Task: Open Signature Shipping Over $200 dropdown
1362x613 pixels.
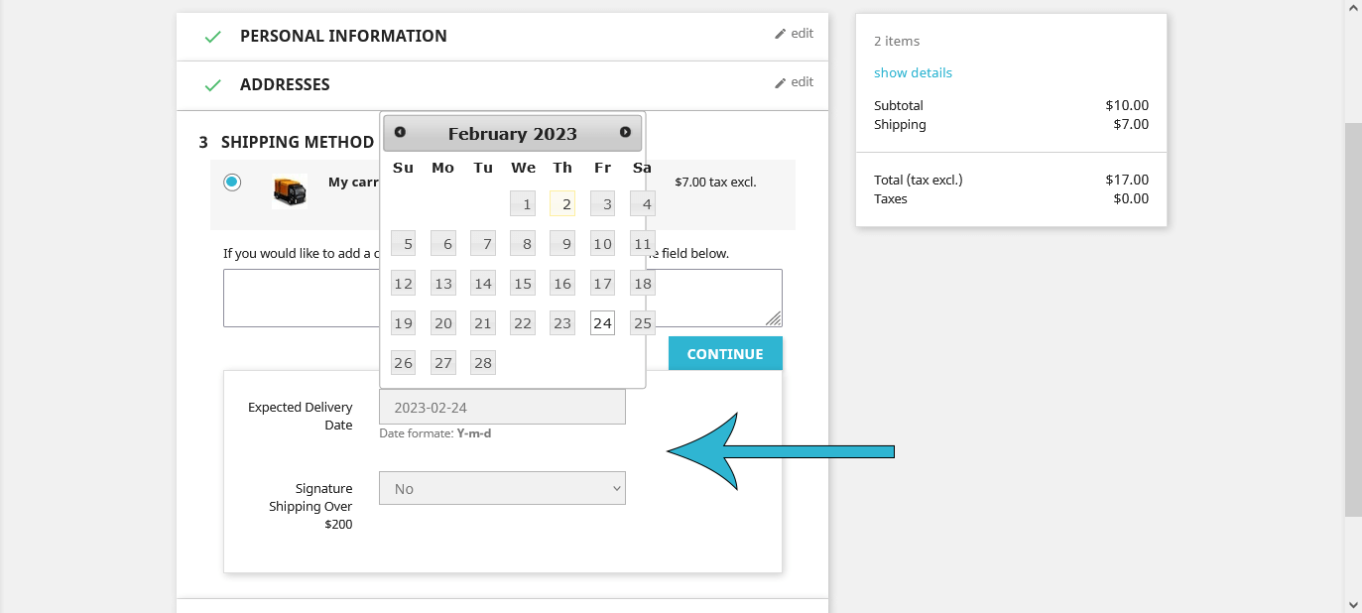Action: point(502,488)
